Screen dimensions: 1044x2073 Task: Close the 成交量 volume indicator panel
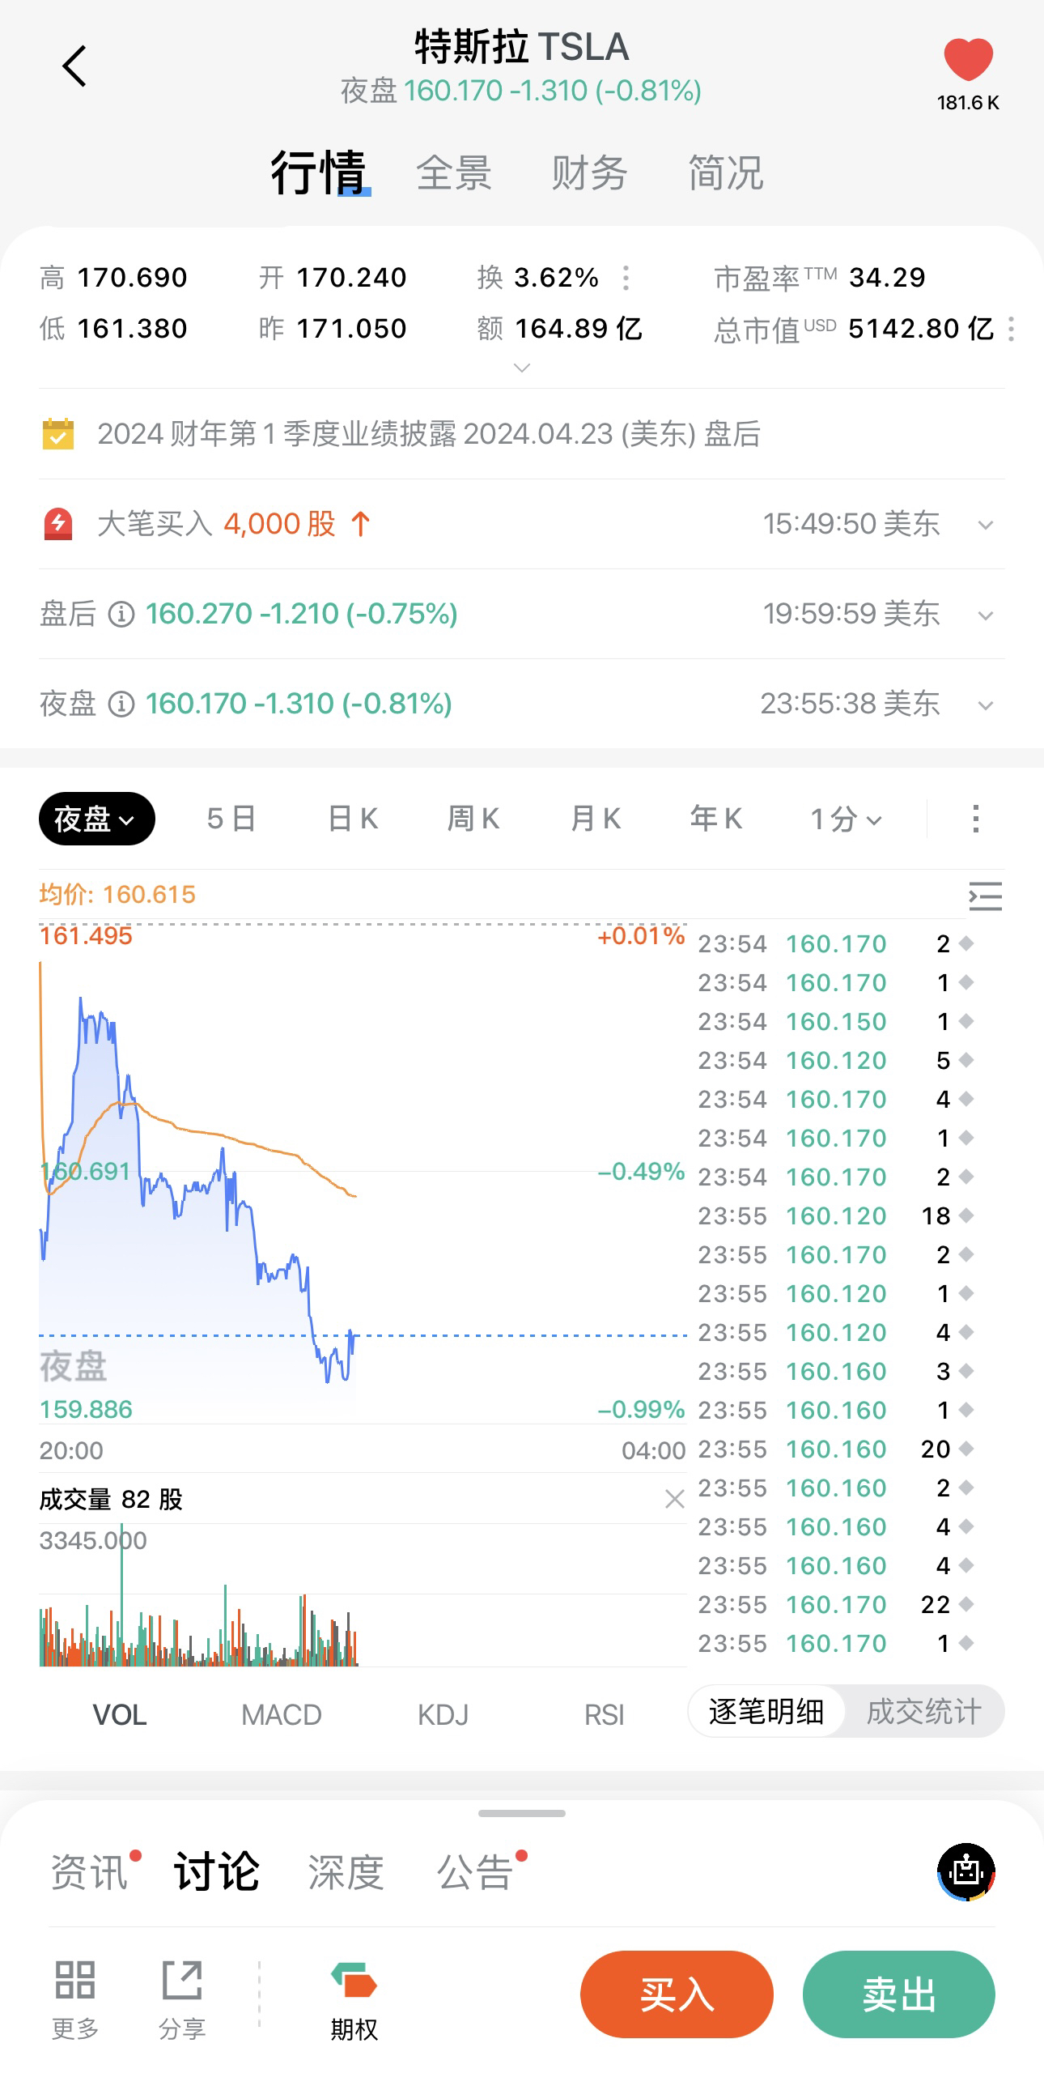click(674, 1500)
